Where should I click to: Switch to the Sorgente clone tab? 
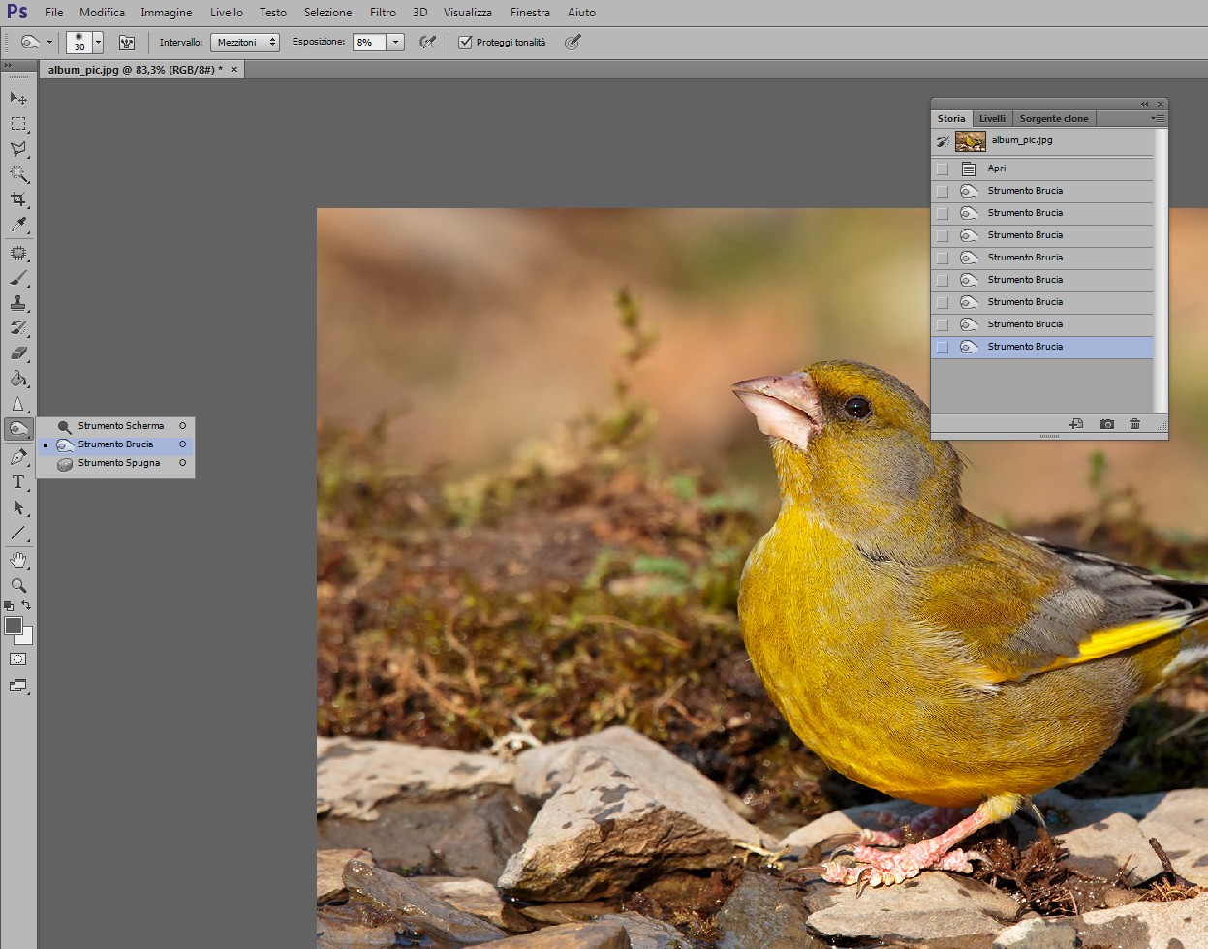[x=1054, y=118]
